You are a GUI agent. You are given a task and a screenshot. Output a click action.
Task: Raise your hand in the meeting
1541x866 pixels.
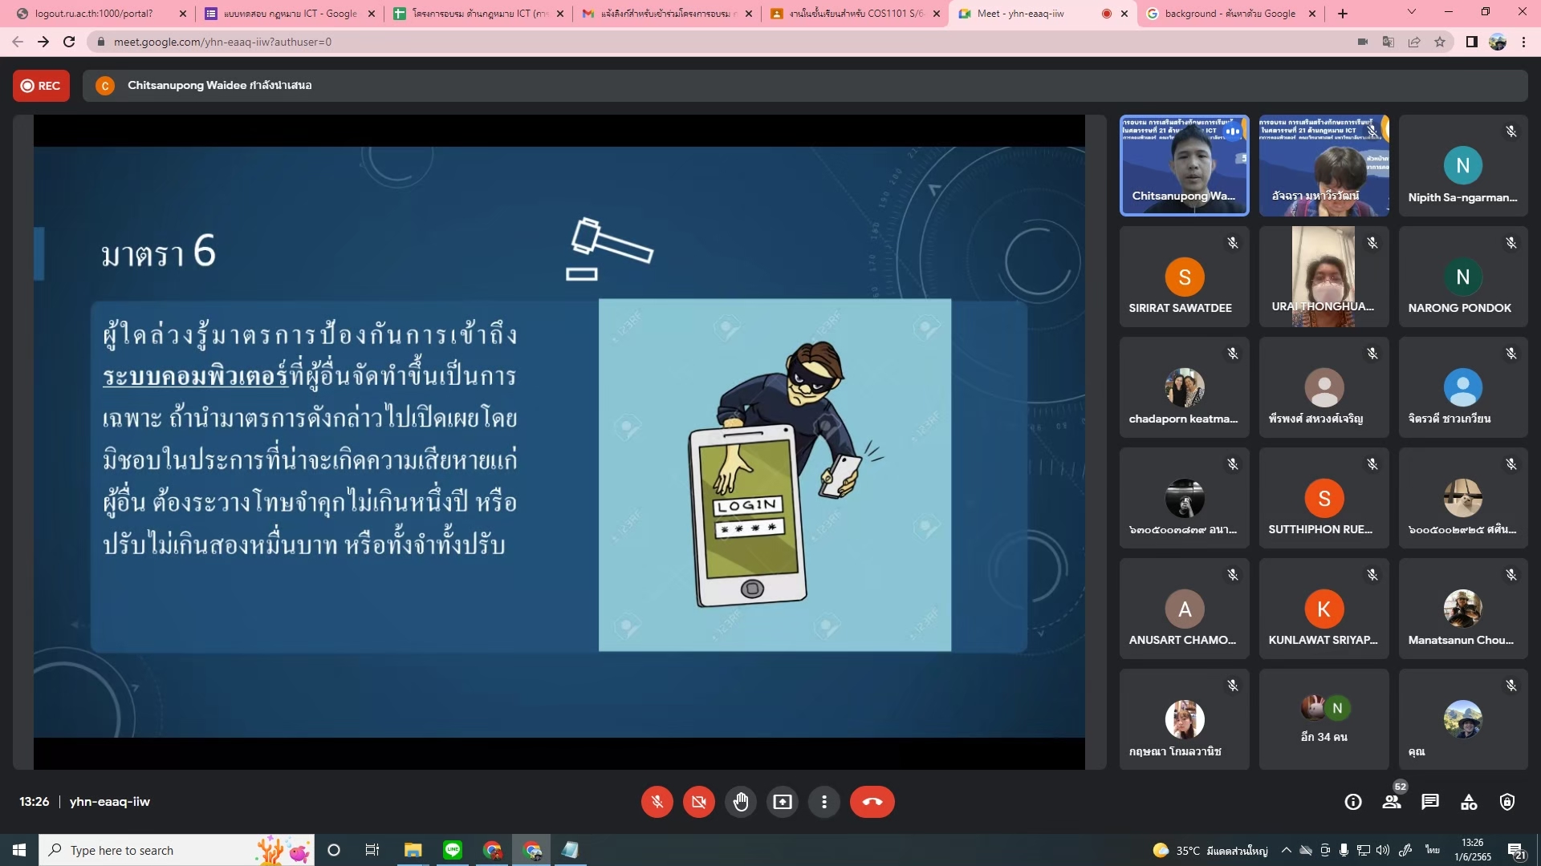(741, 802)
